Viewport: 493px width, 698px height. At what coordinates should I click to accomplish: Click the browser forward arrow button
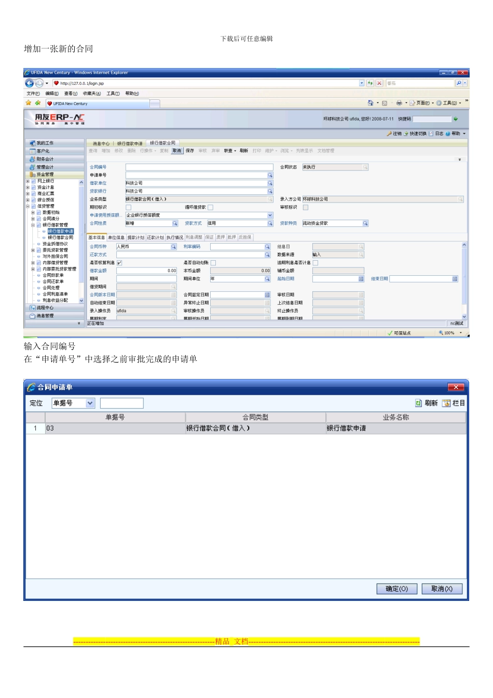(x=39, y=83)
